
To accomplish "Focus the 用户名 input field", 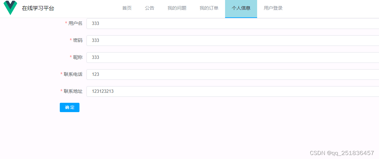I will [233, 24].
